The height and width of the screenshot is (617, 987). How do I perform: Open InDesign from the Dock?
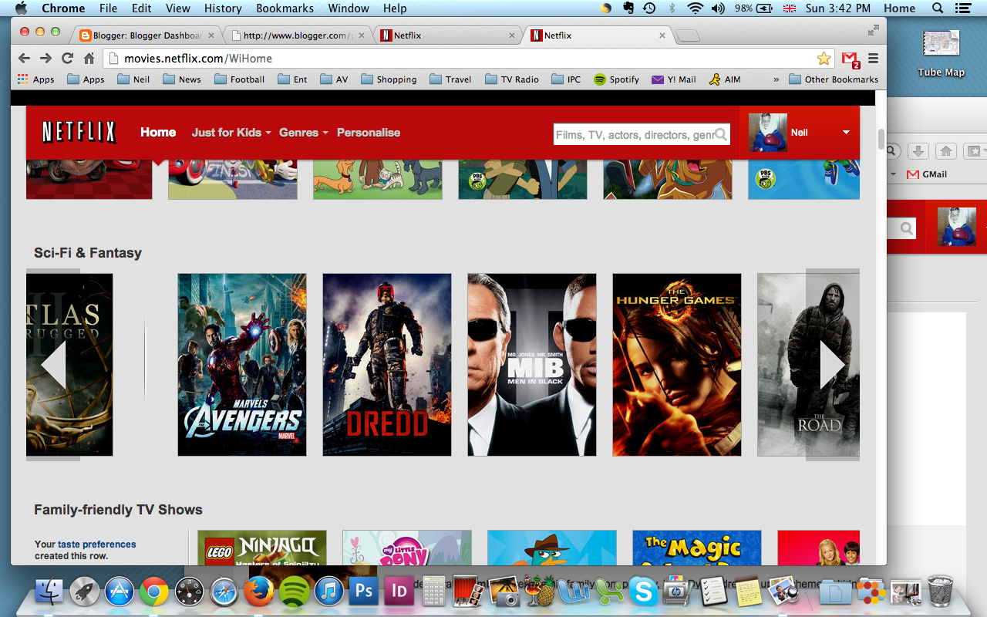click(x=399, y=592)
